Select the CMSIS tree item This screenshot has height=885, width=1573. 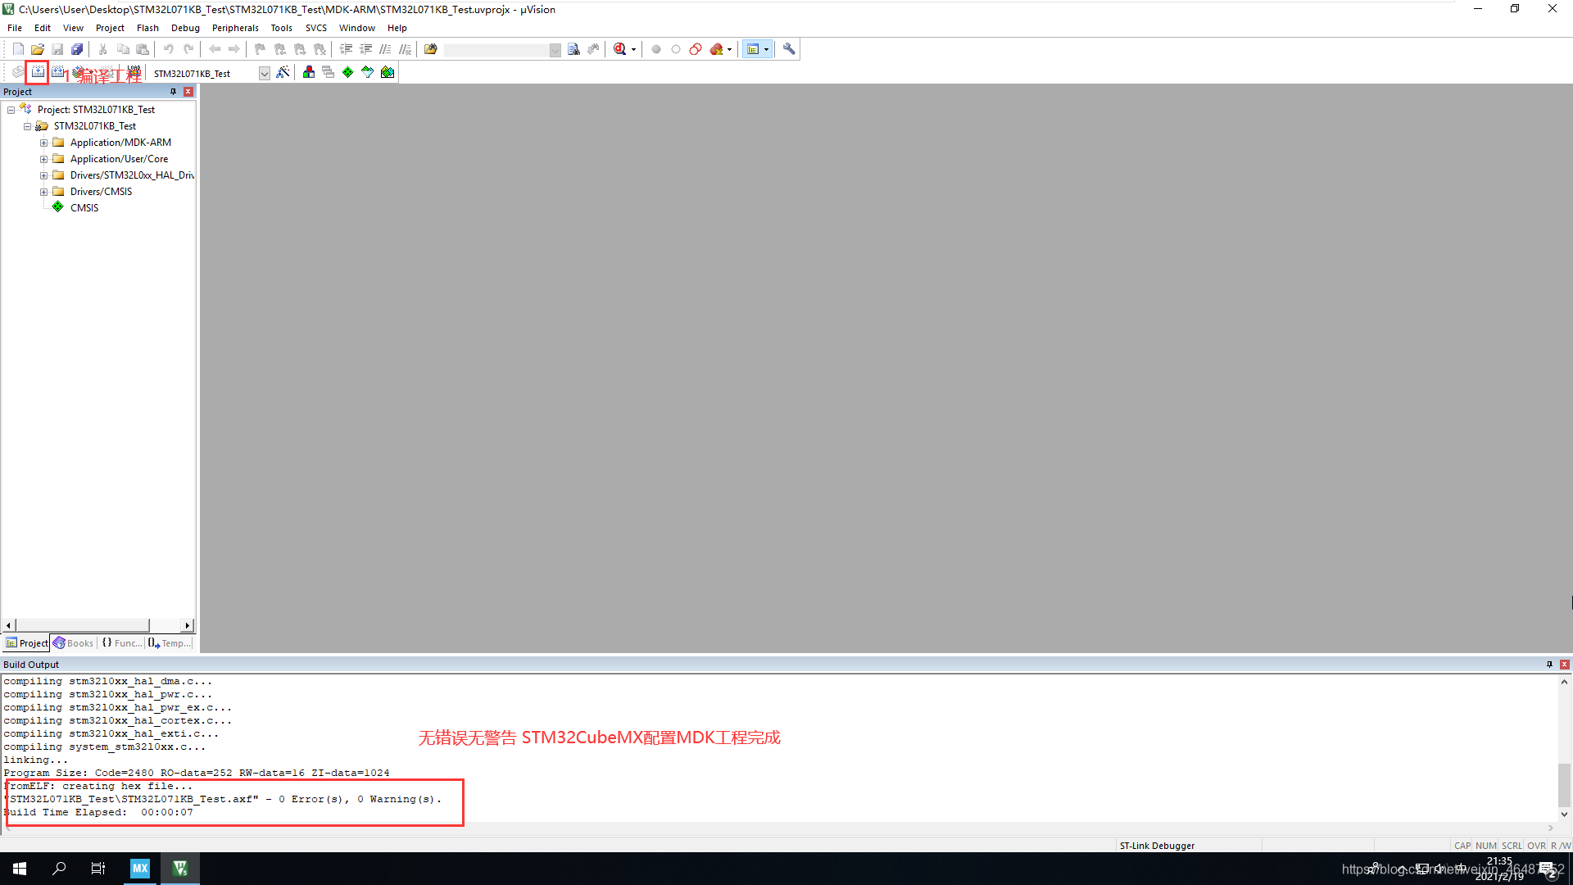pos(84,208)
